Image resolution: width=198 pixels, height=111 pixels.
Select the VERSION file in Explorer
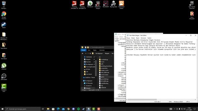pyautogui.click(x=103, y=88)
